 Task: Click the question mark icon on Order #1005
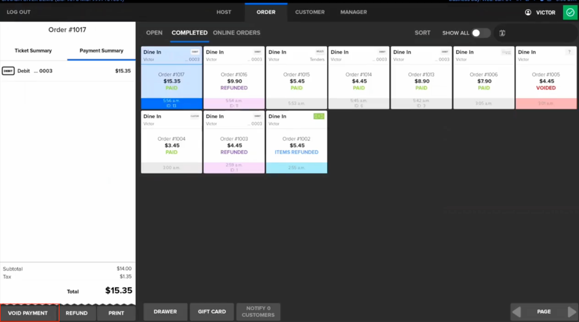(569, 52)
